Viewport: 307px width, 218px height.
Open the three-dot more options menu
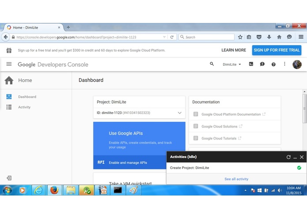(x=284, y=64)
